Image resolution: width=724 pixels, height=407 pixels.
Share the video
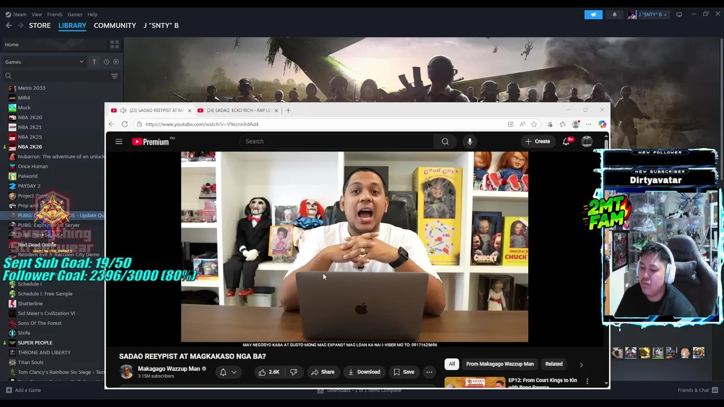(322, 372)
